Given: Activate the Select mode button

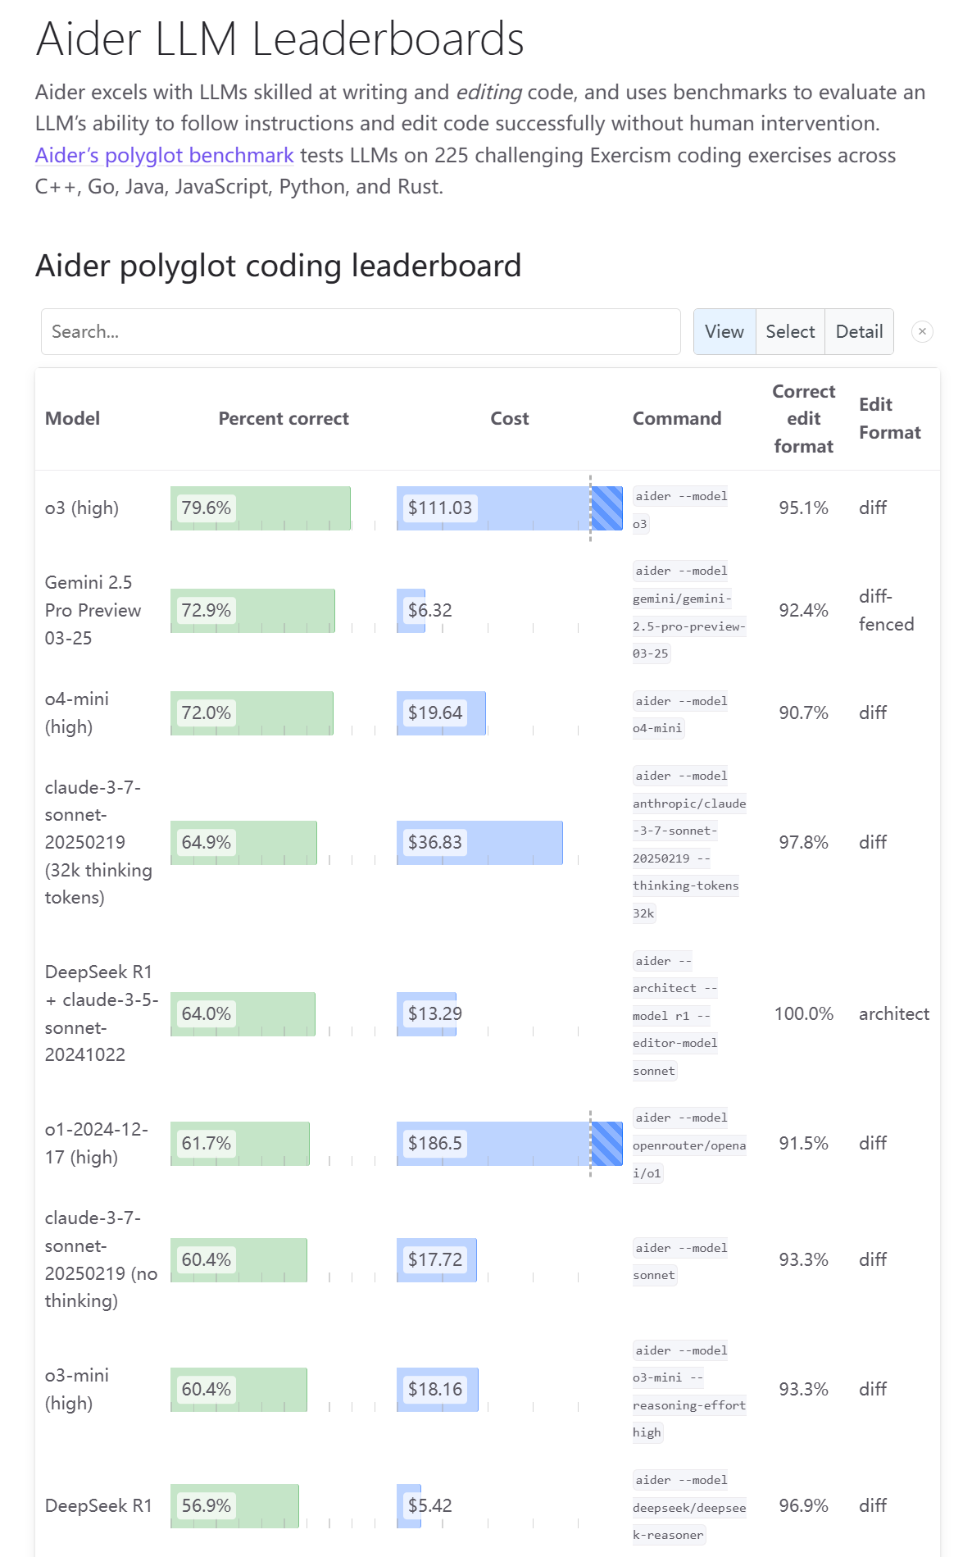Looking at the screenshot, I should coord(790,331).
